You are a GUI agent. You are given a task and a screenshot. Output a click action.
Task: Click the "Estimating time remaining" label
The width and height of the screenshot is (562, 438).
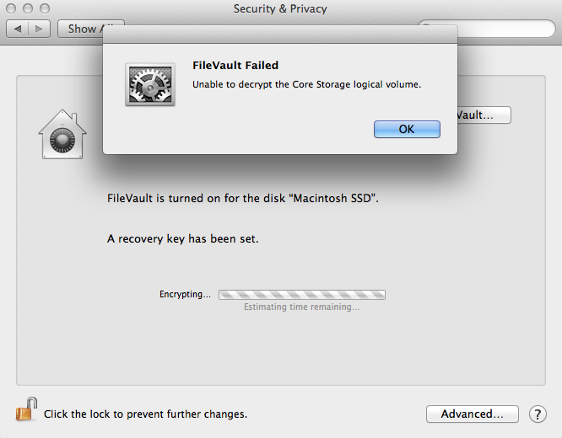[x=301, y=307]
